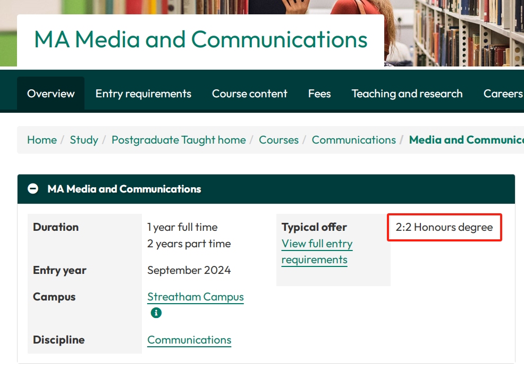Image resolution: width=524 pixels, height=376 pixels.
Task: Click the Home breadcrumb link
Action: pyautogui.click(x=42, y=140)
